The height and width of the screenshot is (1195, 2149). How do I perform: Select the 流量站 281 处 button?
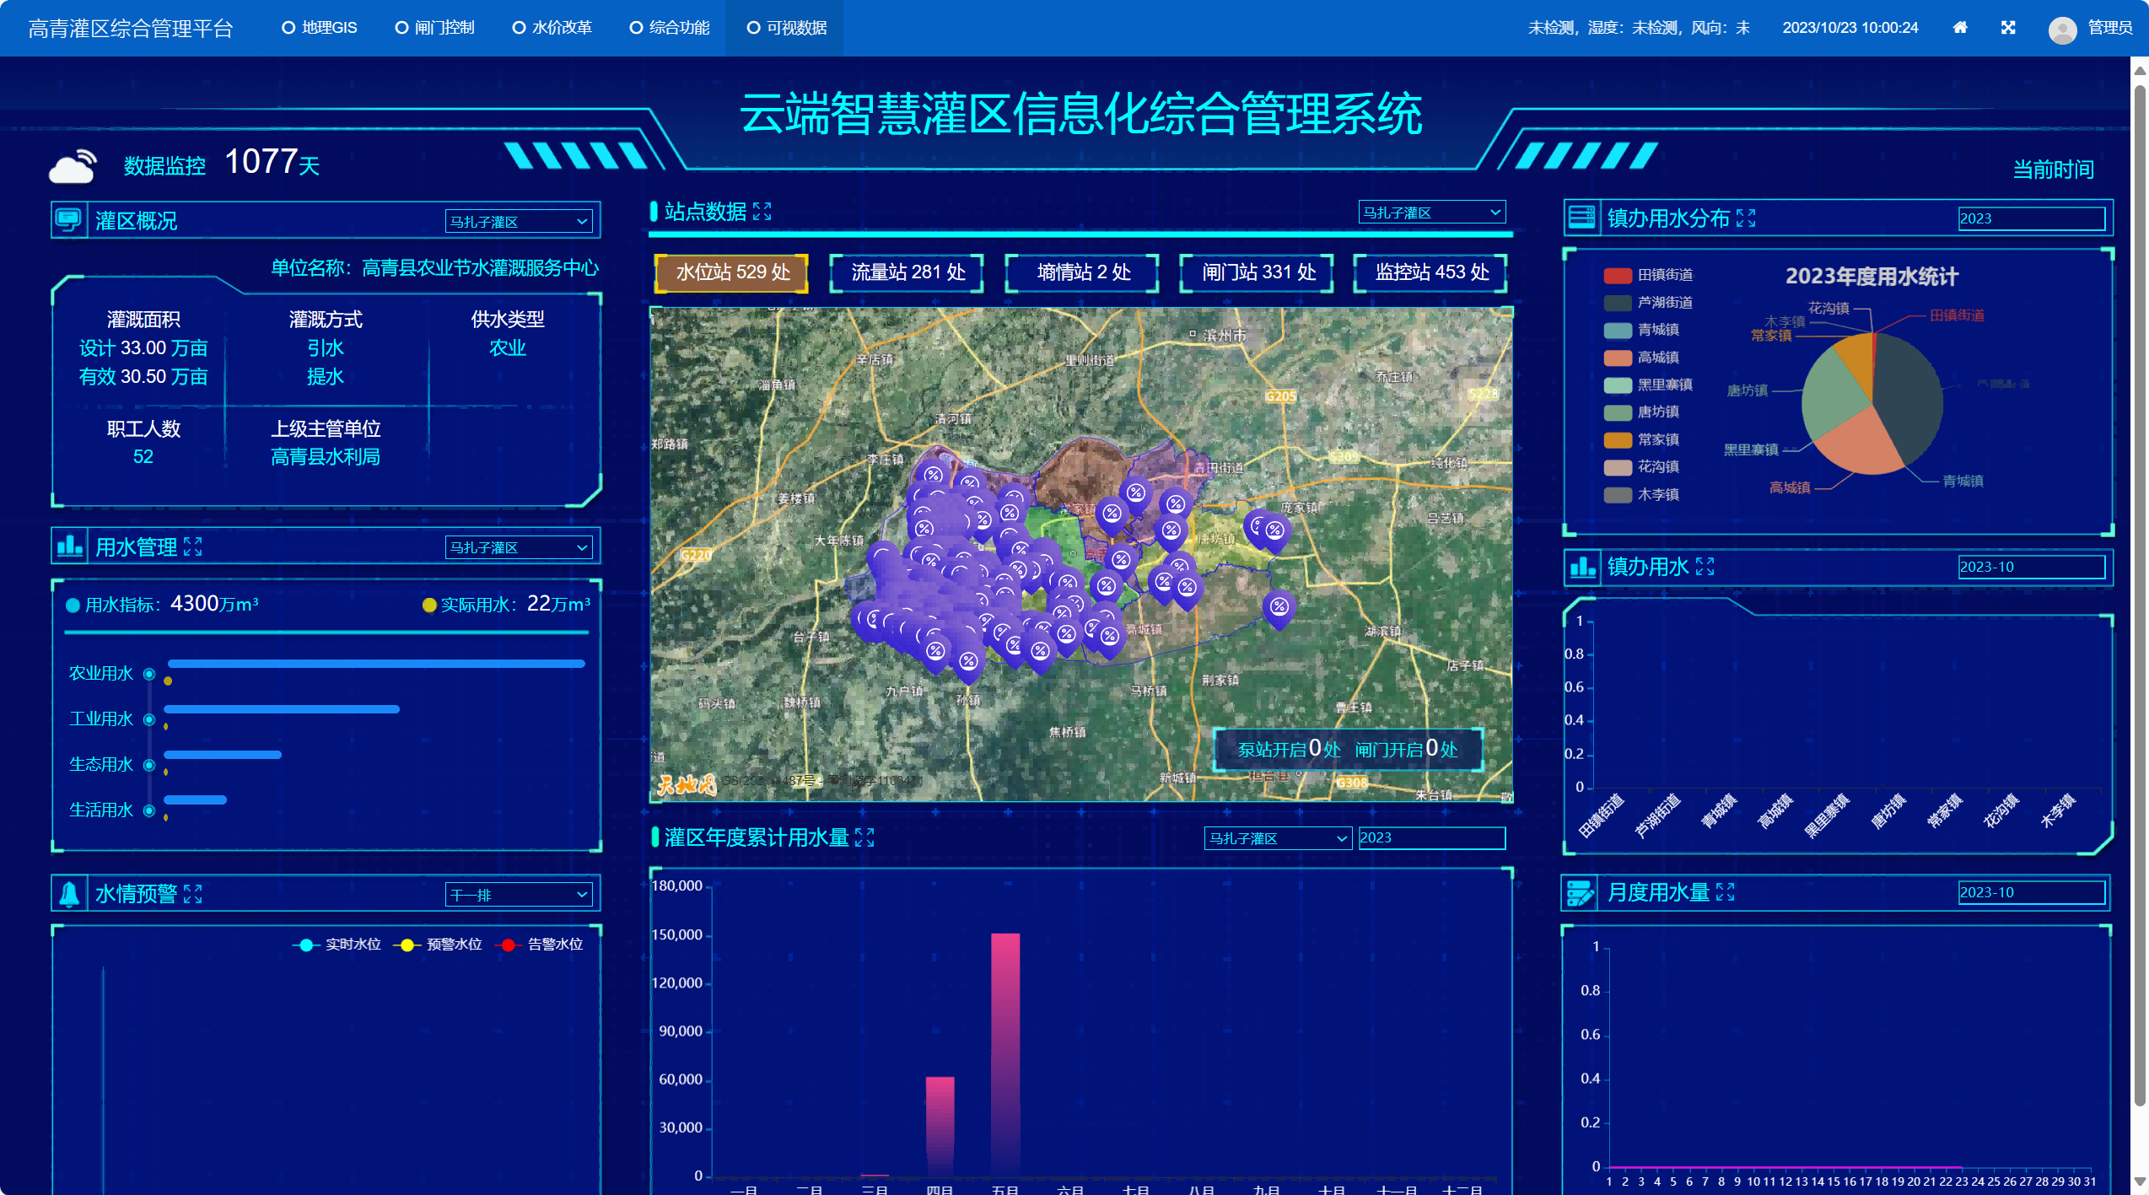click(x=908, y=272)
